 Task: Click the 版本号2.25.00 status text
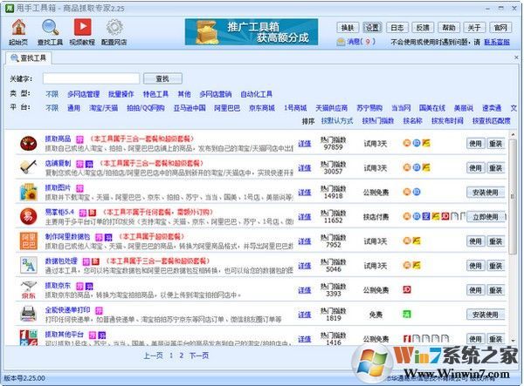pos(24,378)
